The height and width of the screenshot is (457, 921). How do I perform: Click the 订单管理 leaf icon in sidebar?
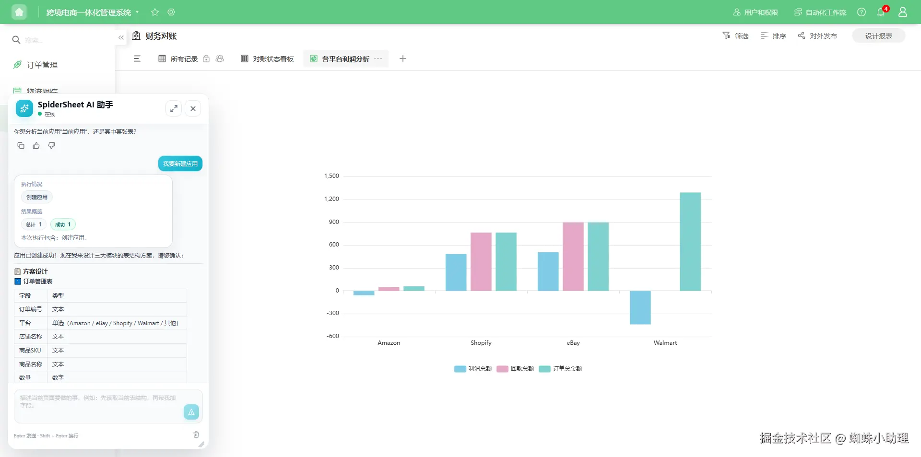(17, 65)
